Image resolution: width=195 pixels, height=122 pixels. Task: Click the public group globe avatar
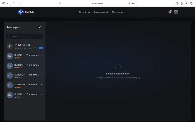tap(10, 46)
